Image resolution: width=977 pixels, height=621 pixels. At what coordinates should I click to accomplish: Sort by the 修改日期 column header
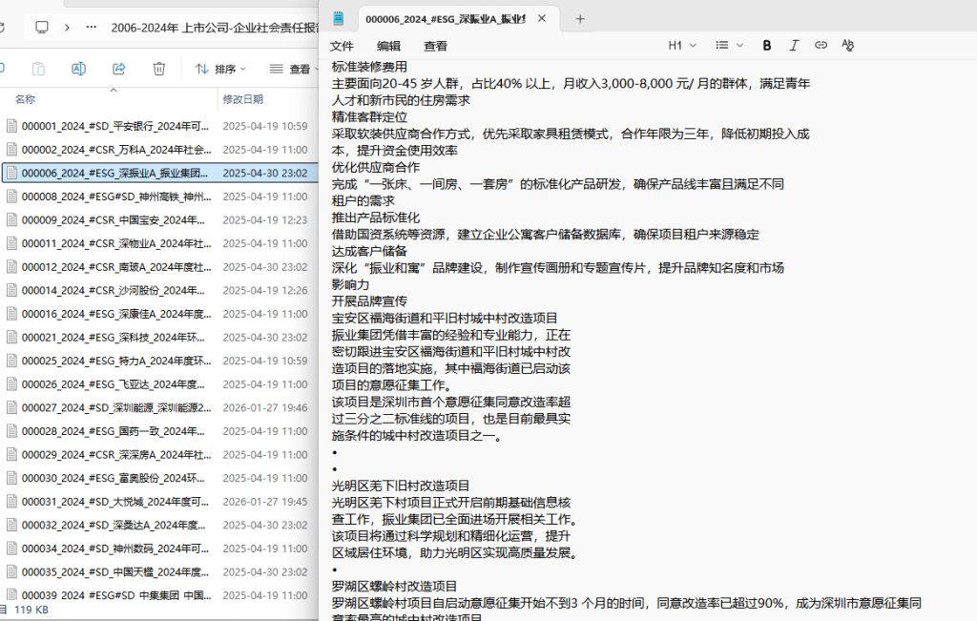[243, 99]
